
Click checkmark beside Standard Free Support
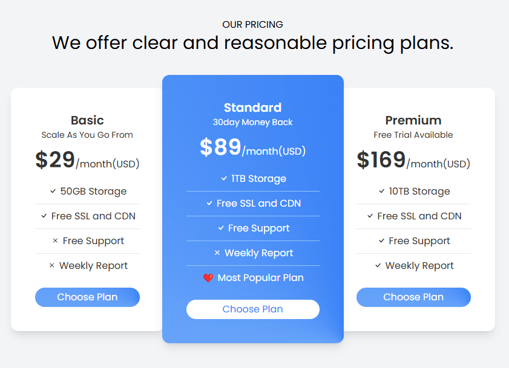pos(221,228)
